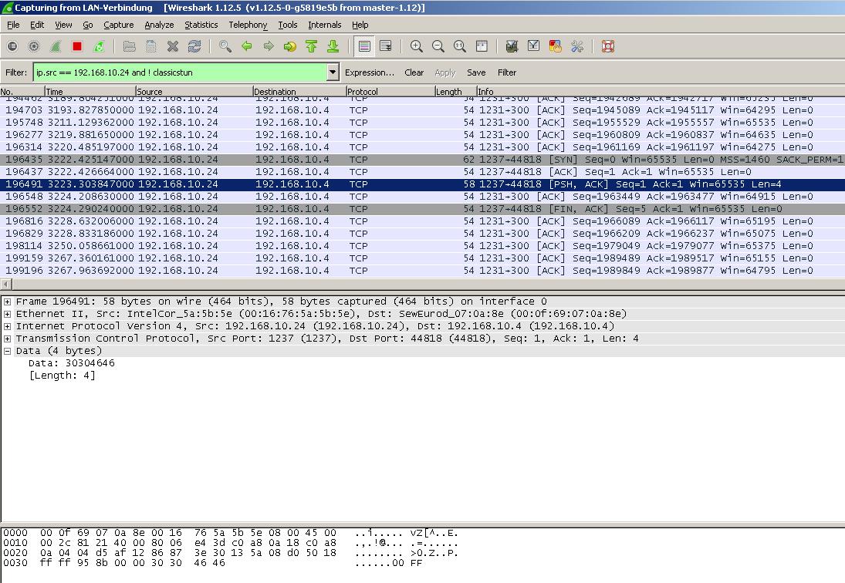The height and width of the screenshot is (583, 845).
Task: Open the Internals menu
Action: (x=324, y=25)
